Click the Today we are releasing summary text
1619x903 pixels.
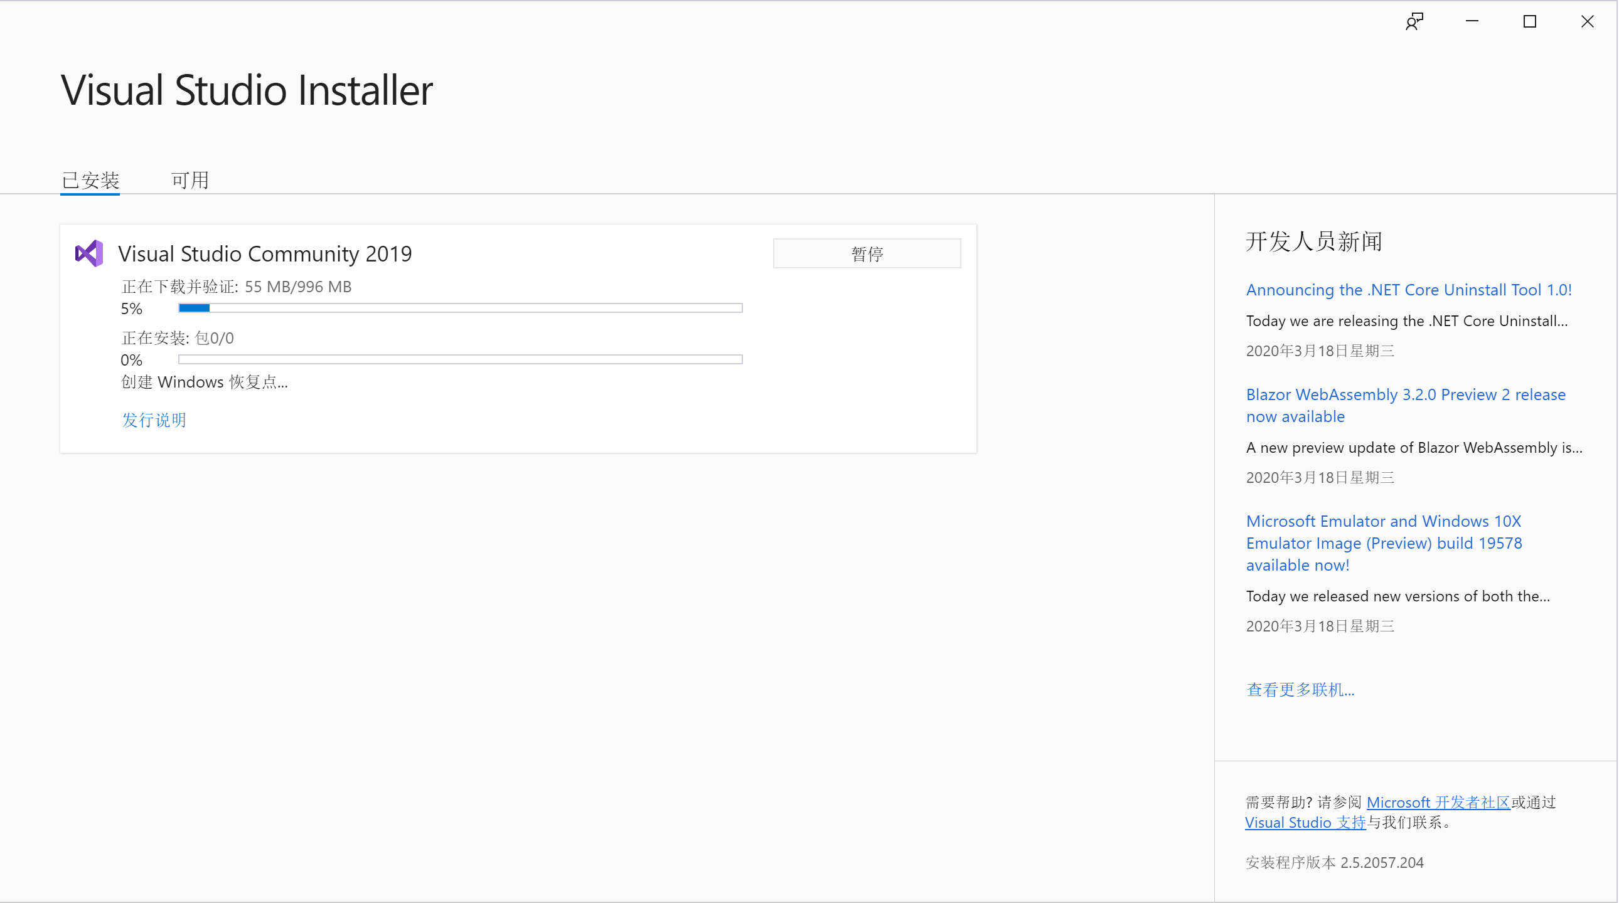point(1406,321)
